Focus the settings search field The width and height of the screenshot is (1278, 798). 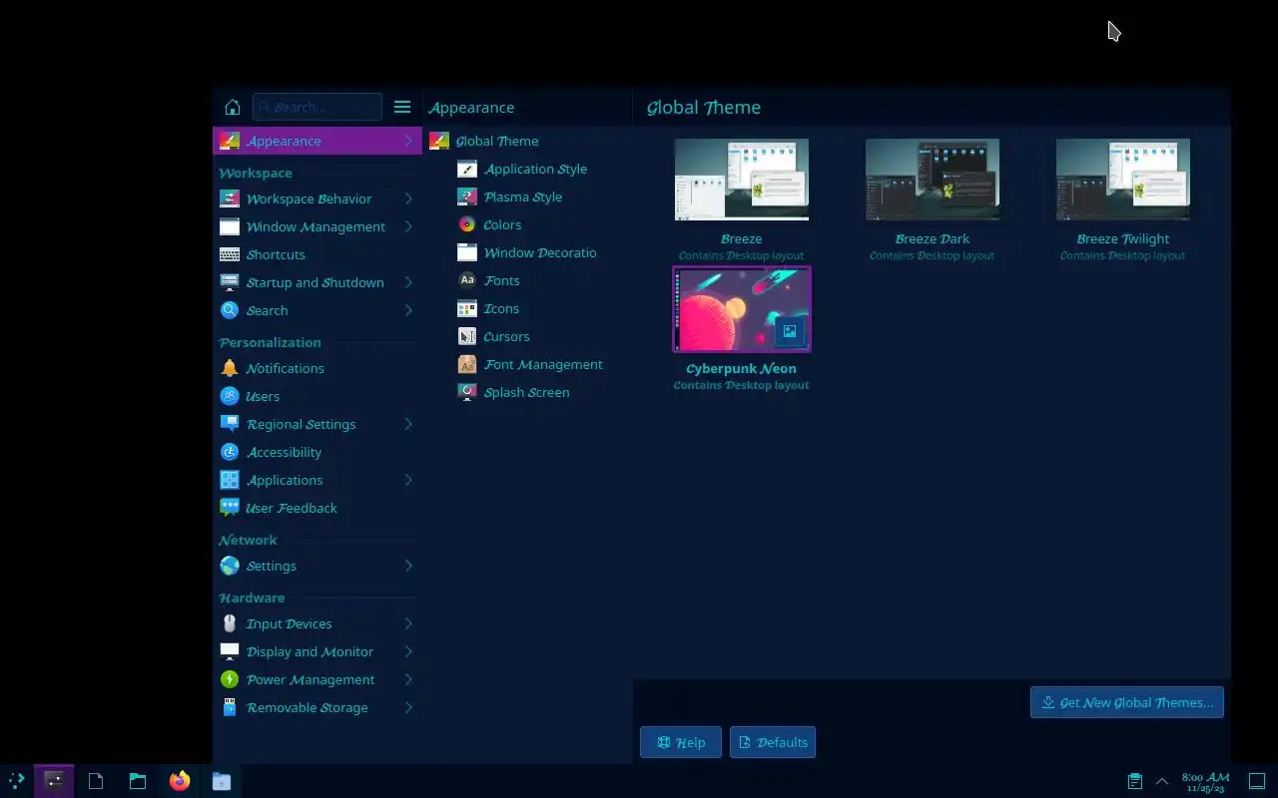click(x=318, y=107)
